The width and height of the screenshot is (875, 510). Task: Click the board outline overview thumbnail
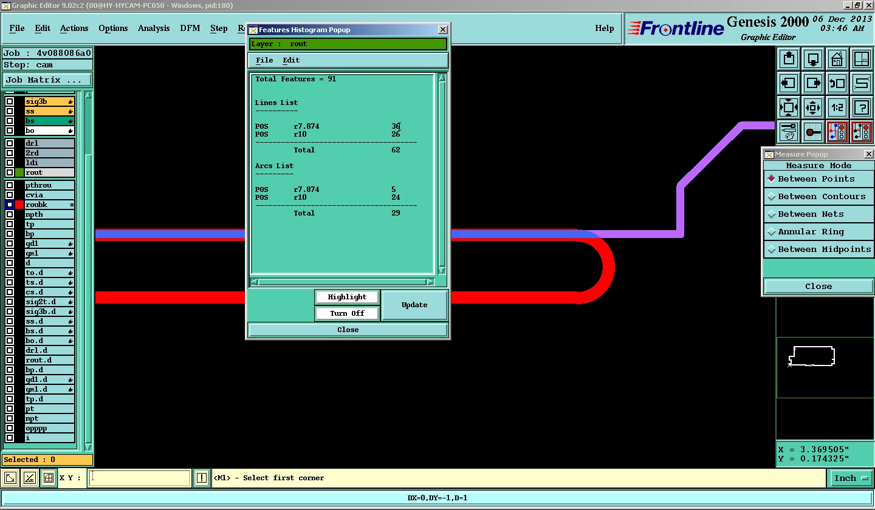[x=812, y=356]
